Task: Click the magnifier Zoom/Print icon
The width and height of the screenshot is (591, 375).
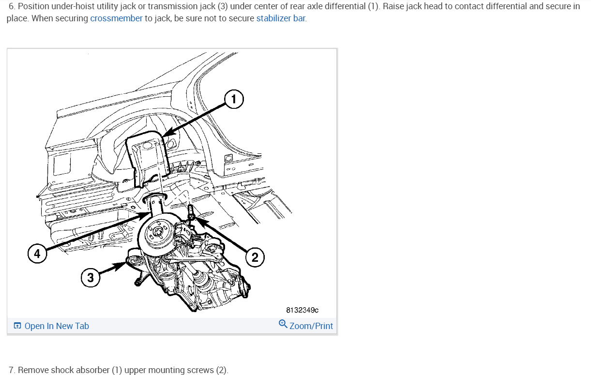Action: 283,324
